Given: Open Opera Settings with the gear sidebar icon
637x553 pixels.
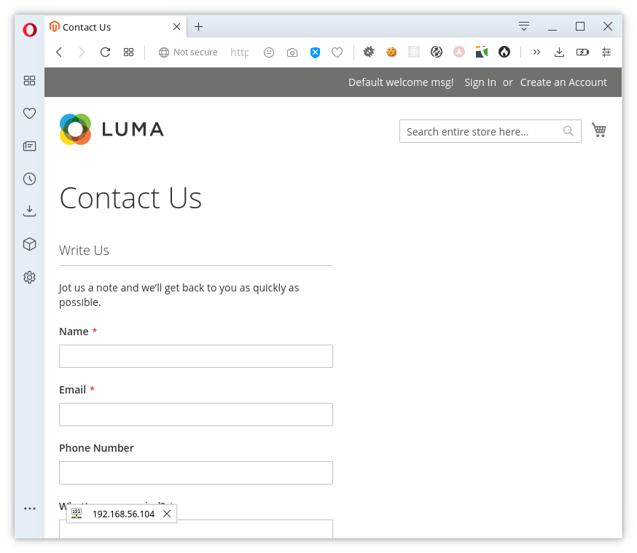Looking at the screenshot, I should (x=29, y=277).
